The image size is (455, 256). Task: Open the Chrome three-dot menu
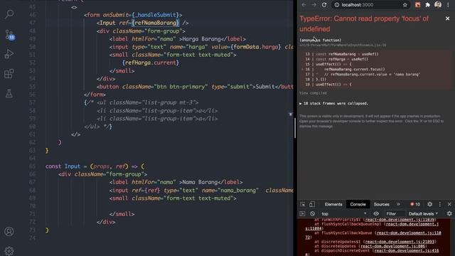click(448, 5)
